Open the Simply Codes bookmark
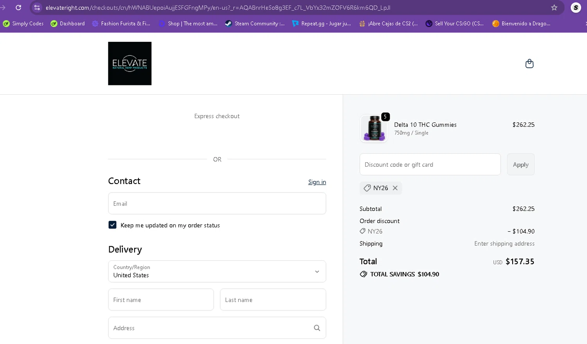 click(x=23, y=23)
